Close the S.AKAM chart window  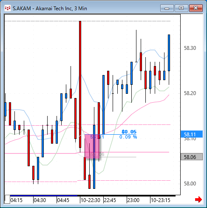(x=196, y=8)
